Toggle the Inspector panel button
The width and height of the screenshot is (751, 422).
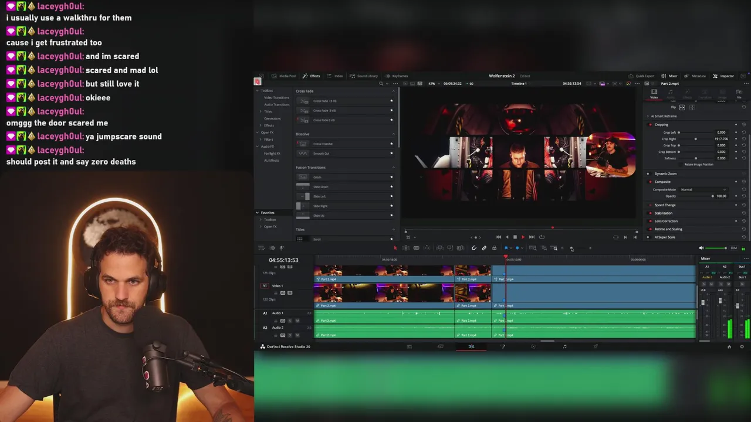pyautogui.click(x=723, y=76)
